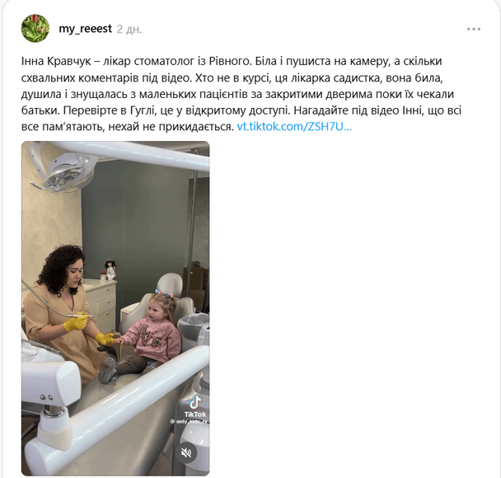Open the post via "2 дн." timestamp
Screen dimensions: 501x478
(129, 29)
